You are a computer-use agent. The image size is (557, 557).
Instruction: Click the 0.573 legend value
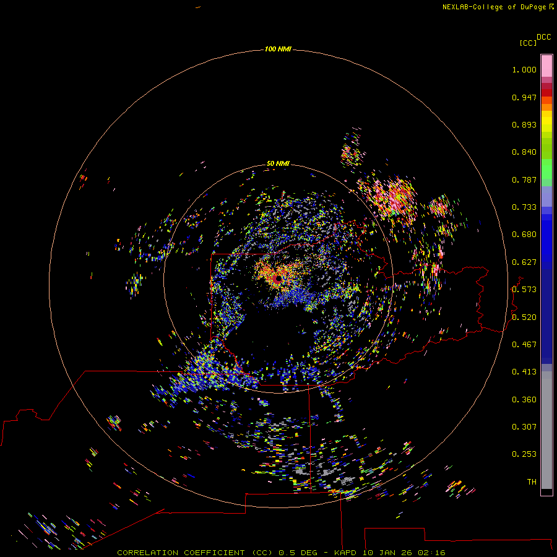click(524, 290)
